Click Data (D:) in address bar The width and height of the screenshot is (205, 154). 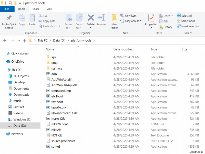59,40
